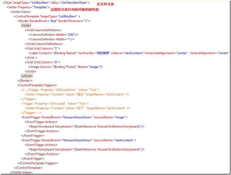Click the highlighted opening <Grid> tag

pyautogui.click(x=26, y=25)
